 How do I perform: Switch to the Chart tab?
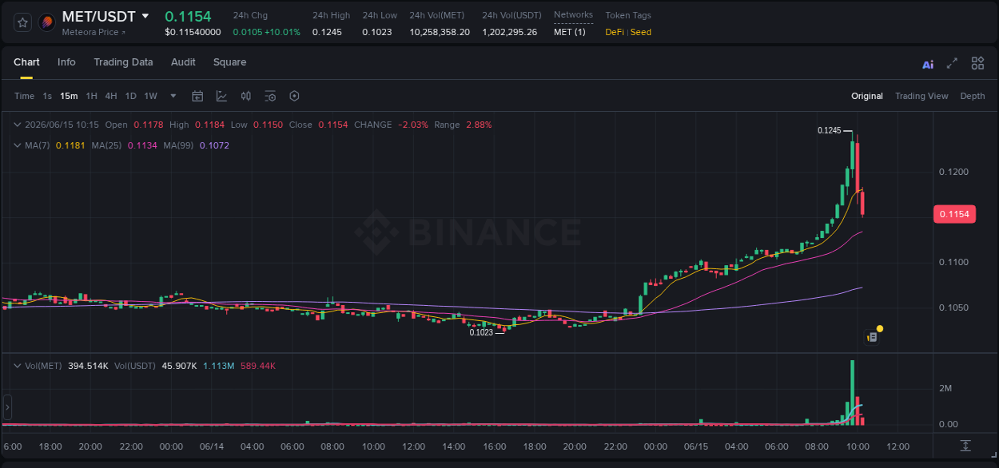(26, 62)
